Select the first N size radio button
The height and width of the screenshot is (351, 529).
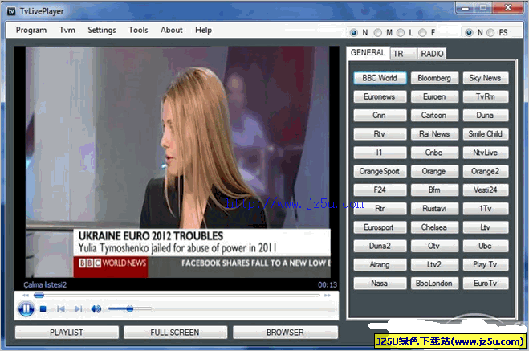(x=353, y=32)
